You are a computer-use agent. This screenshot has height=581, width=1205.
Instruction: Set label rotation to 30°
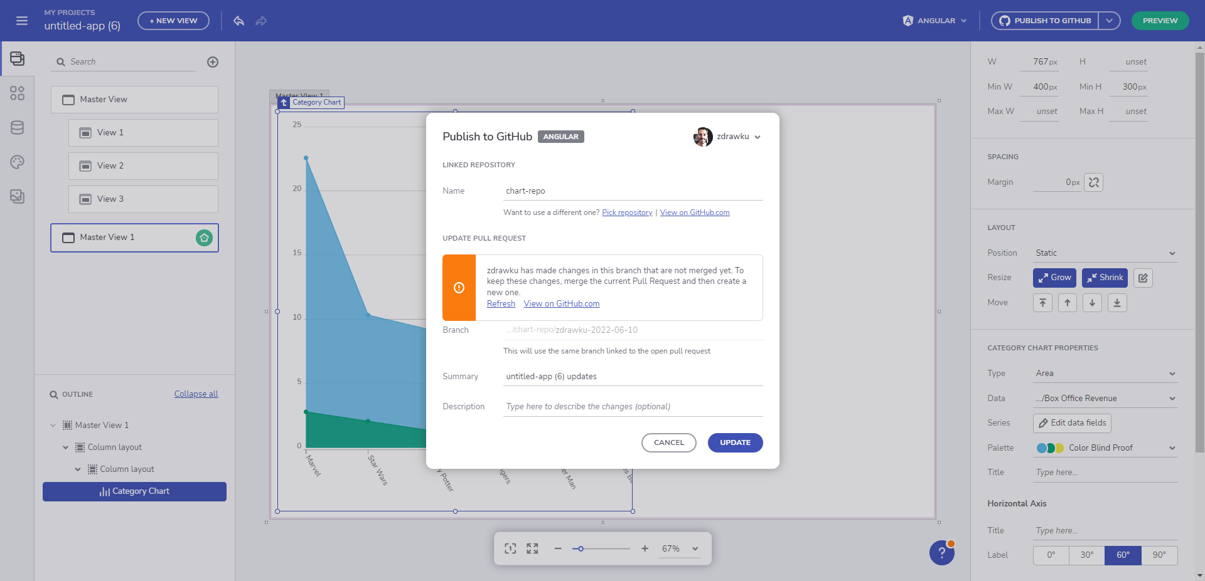pos(1087,555)
